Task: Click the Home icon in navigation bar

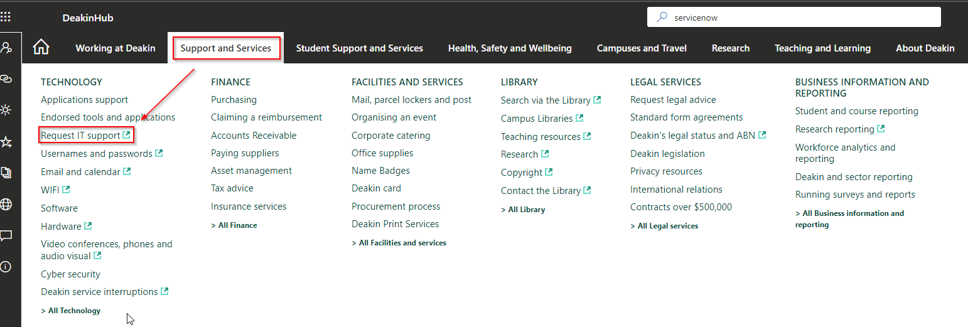Action: click(41, 48)
